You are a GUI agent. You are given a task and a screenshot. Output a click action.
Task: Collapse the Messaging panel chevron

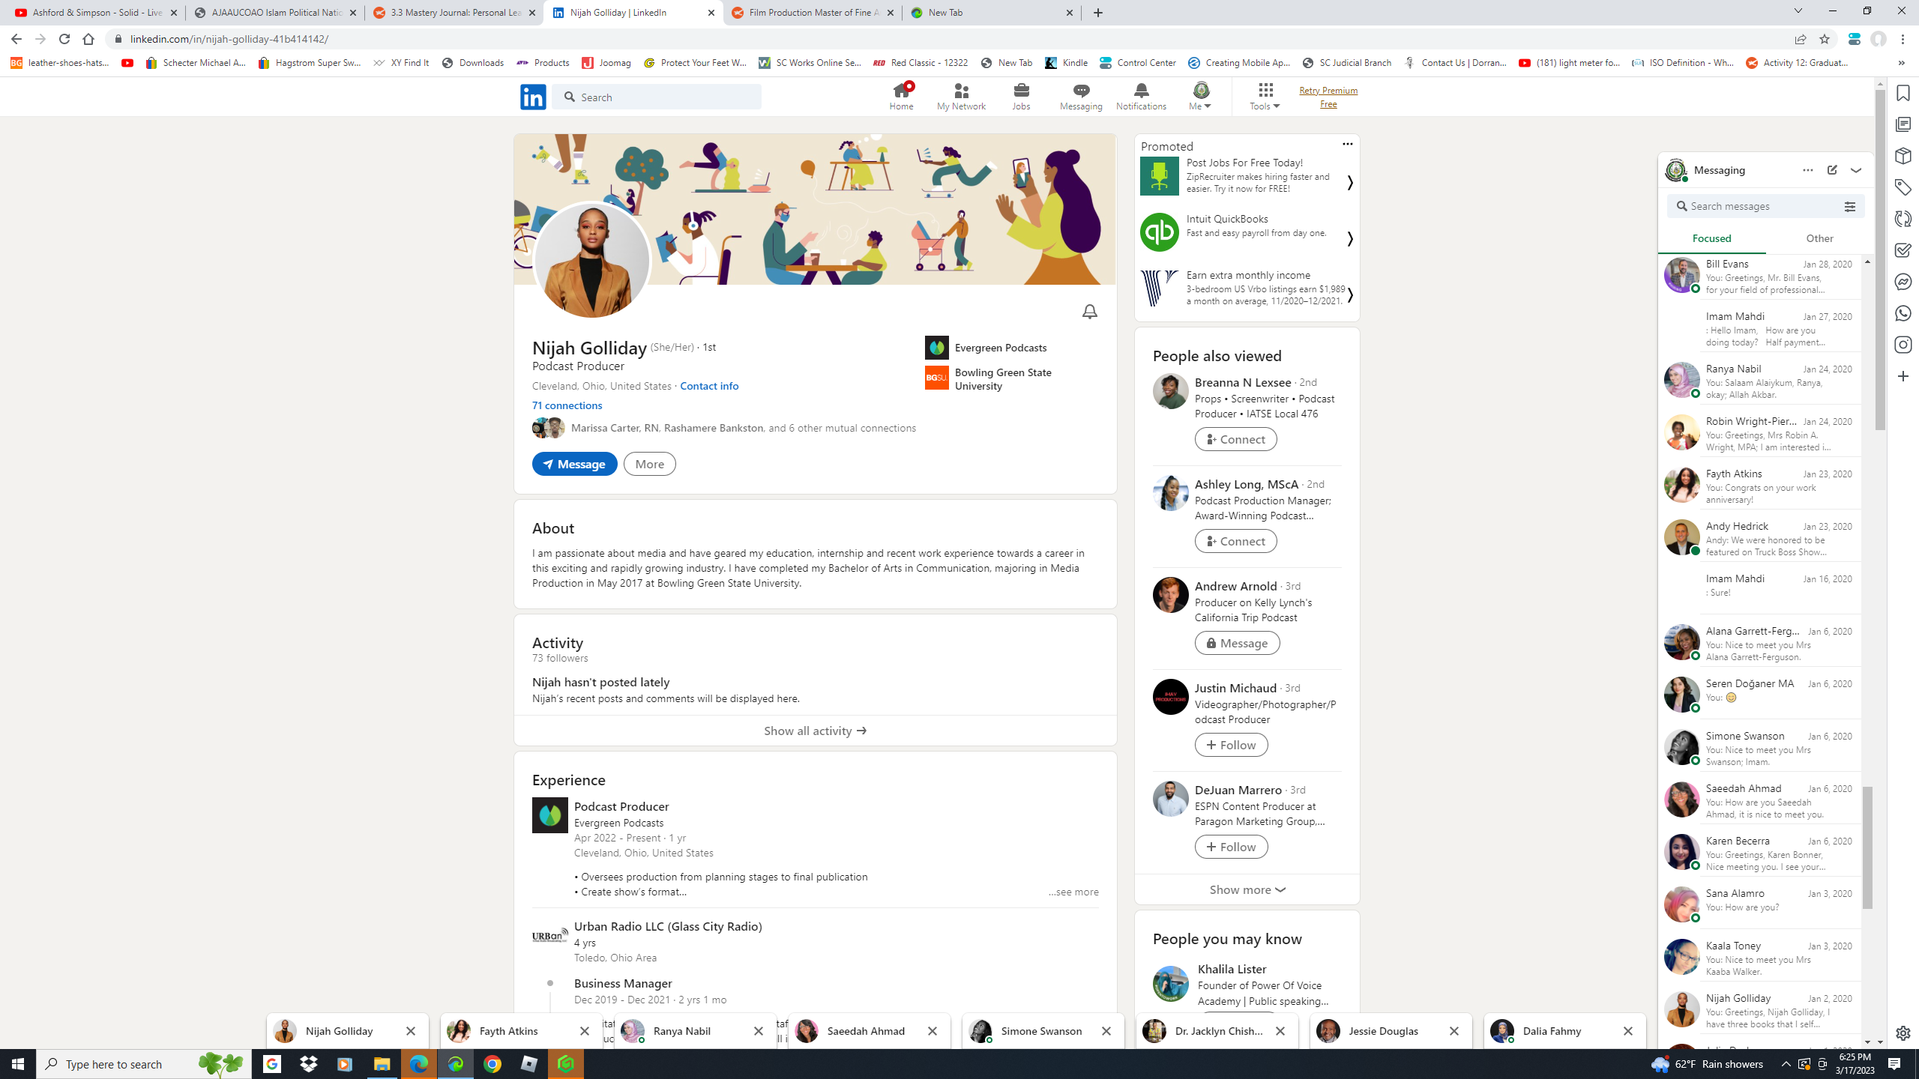click(x=1856, y=170)
